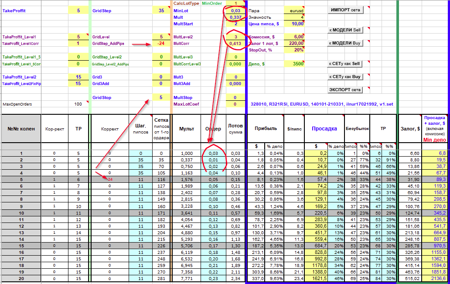Click row number 15 in knee column
Viewport: 450px width, 284px height.
pyautogui.click(x=21, y=246)
